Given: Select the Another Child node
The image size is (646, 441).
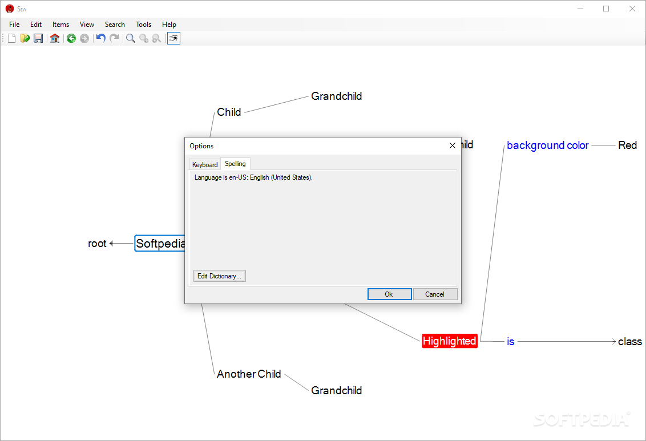Looking at the screenshot, I should (249, 374).
